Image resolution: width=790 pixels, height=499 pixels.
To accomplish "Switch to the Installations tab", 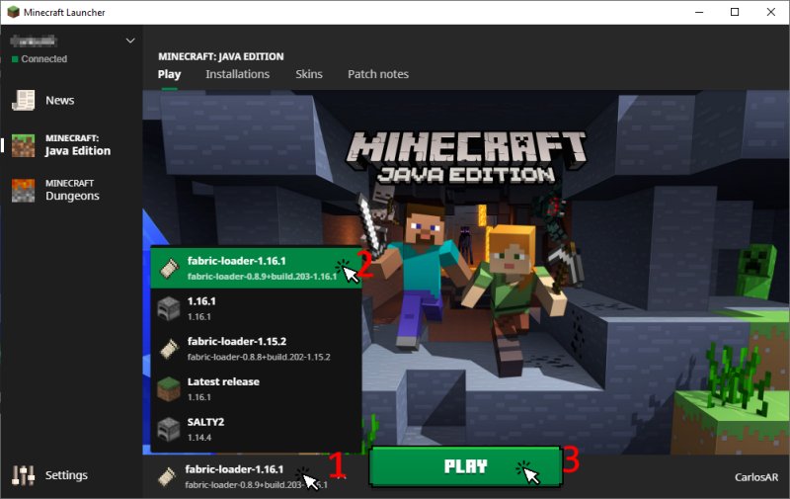I will click(x=237, y=74).
